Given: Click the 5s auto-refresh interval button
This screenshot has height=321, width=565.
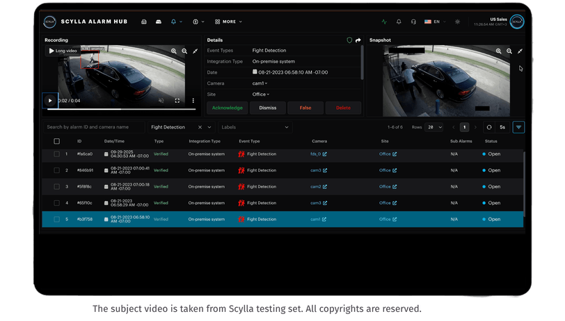Looking at the screenshot, I should tap(502, 127).
